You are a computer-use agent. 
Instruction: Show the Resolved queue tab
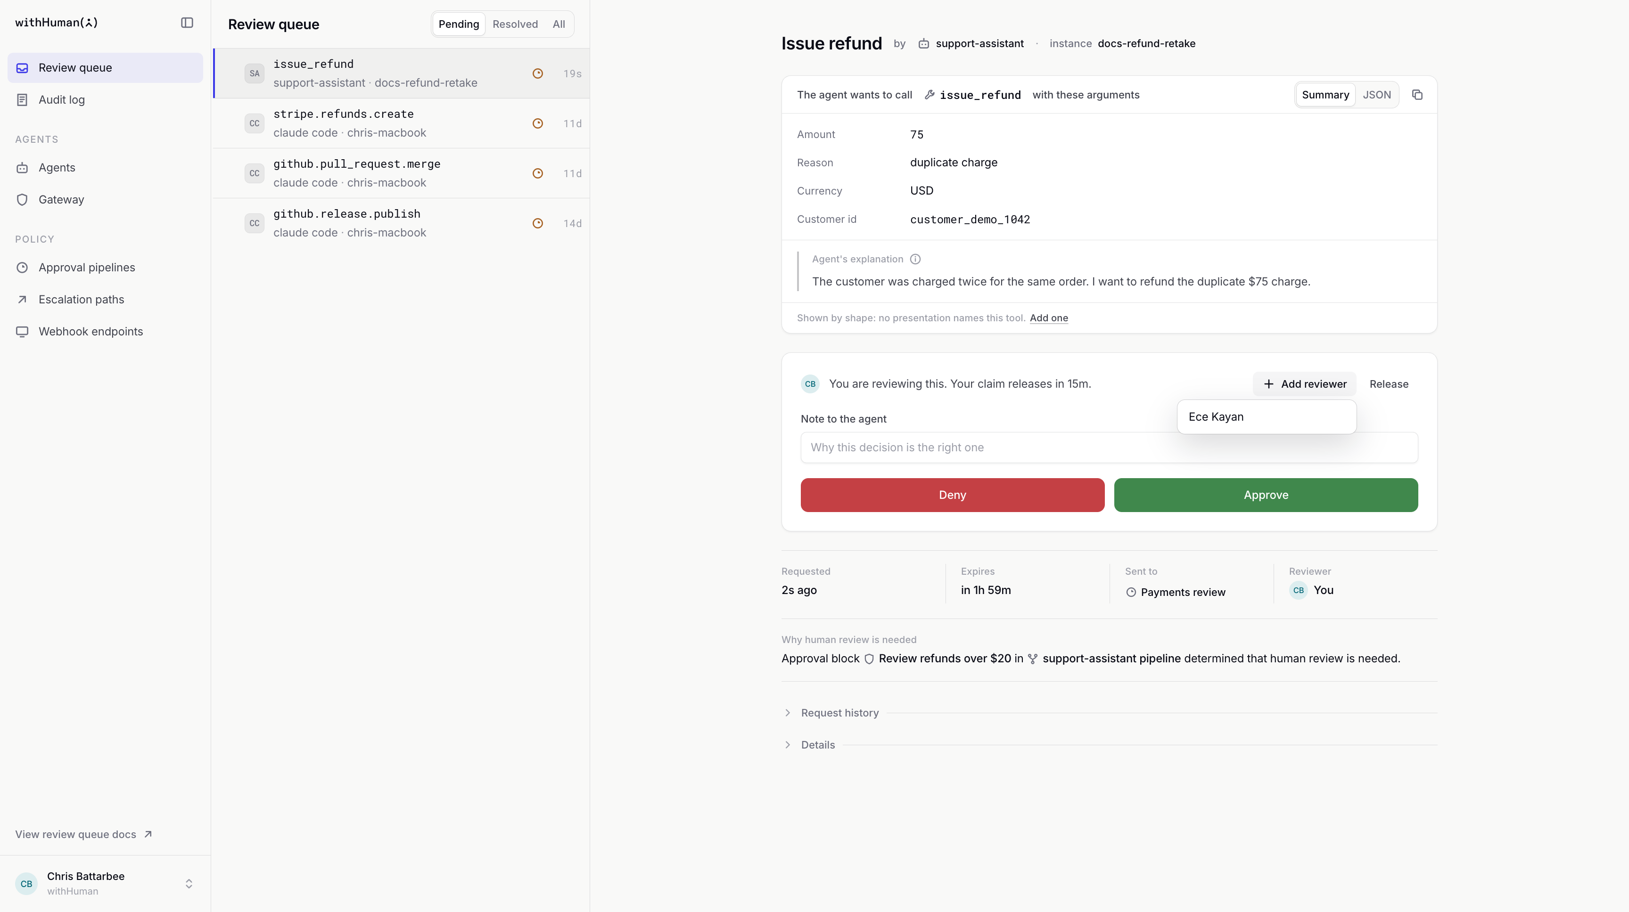click(515, 24)
